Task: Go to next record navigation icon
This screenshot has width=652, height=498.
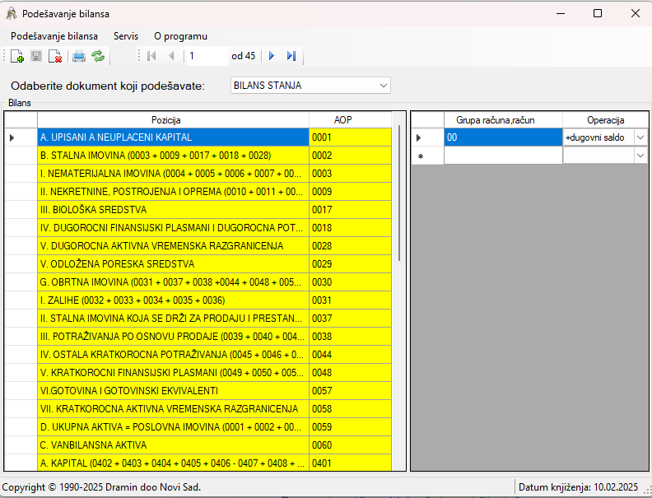Action: (x=272, y=56)
